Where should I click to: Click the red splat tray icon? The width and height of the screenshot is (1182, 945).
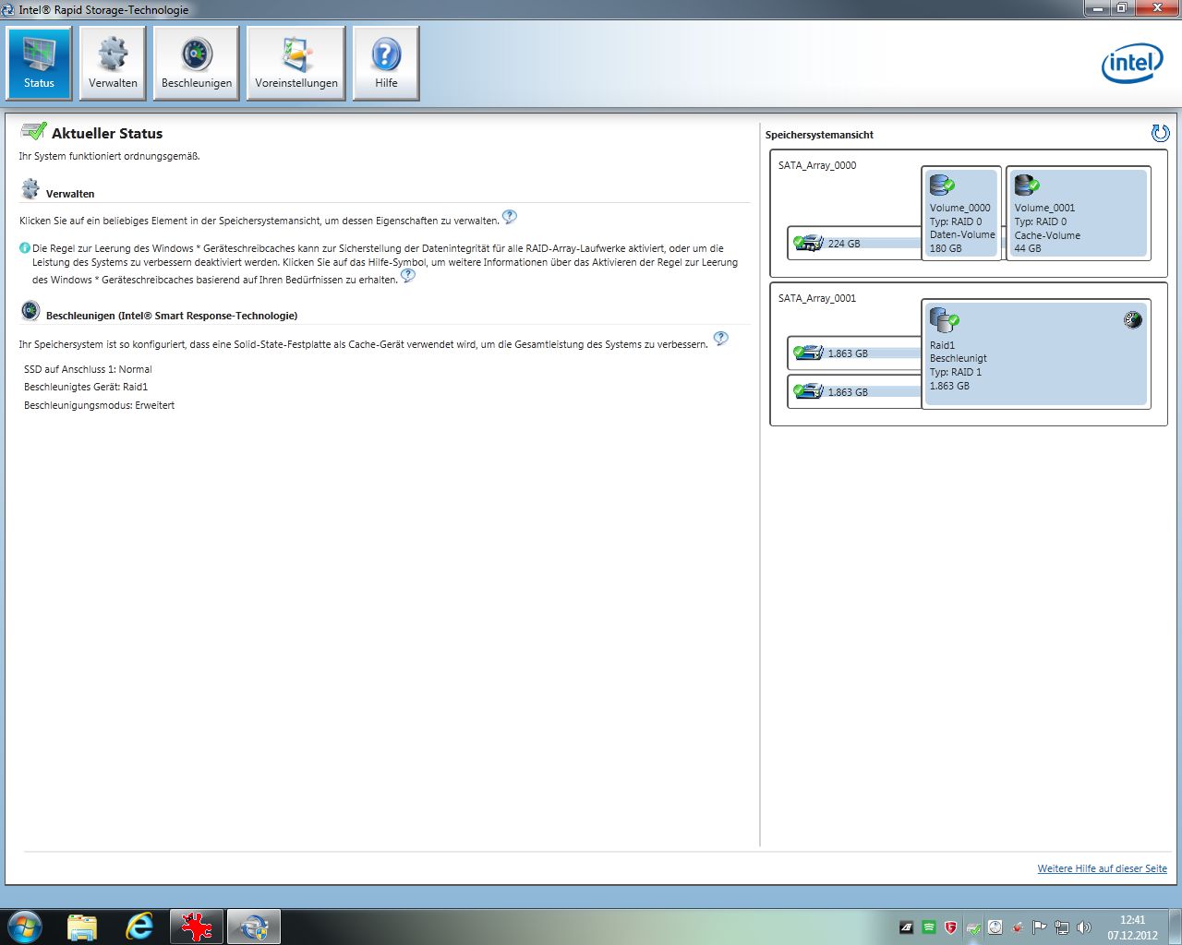pos(1018,927)
